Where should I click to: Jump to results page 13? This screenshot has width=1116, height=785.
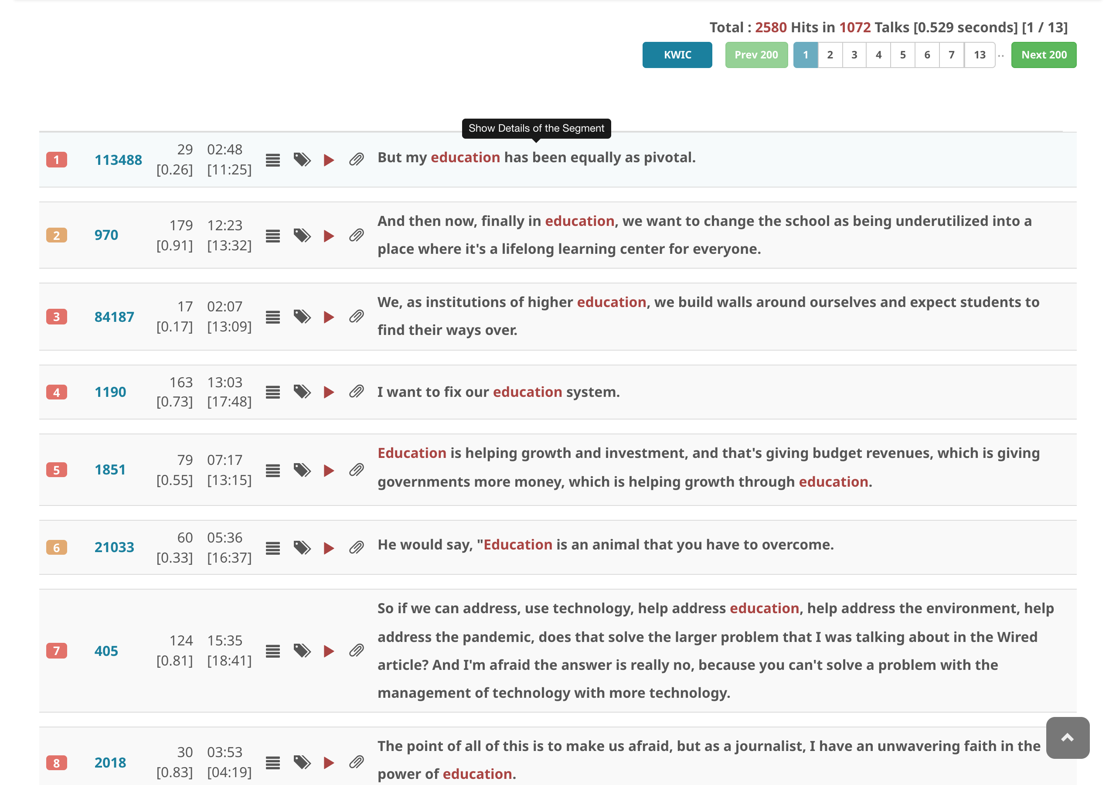(x=979, y=55)
